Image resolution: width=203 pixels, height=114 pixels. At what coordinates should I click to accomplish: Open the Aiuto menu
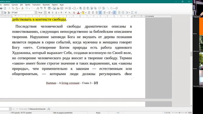coord(62,5)
